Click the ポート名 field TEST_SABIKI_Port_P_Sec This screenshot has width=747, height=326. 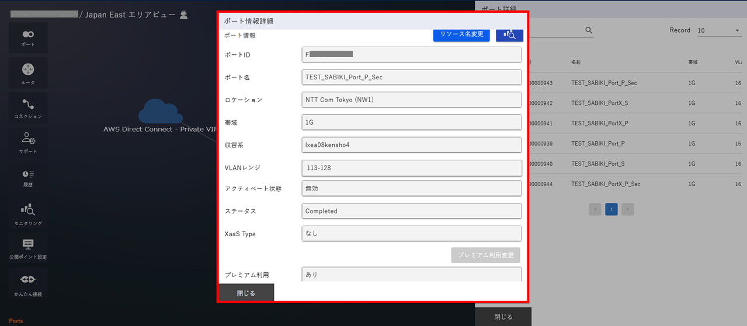[412, 77]
